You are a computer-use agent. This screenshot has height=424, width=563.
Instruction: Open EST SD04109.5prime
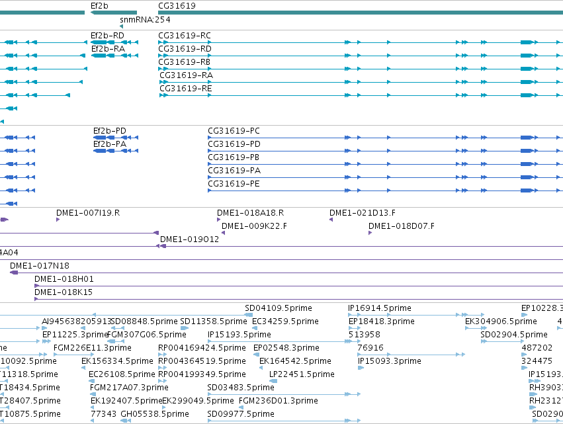coord(279,308)
